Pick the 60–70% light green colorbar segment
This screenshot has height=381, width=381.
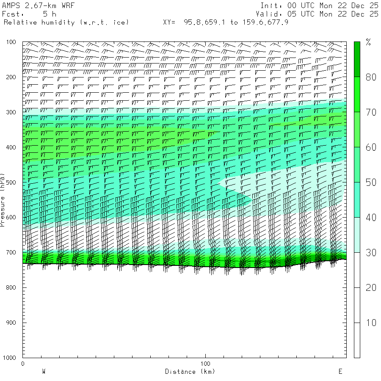(x=357, y=130)
